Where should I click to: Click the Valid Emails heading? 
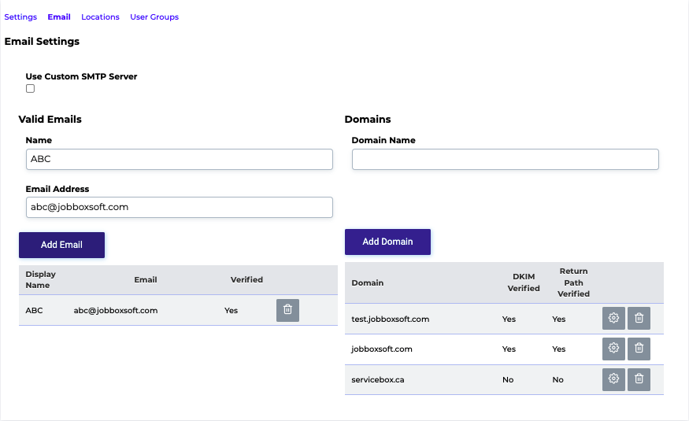click(x=50, y=120)
